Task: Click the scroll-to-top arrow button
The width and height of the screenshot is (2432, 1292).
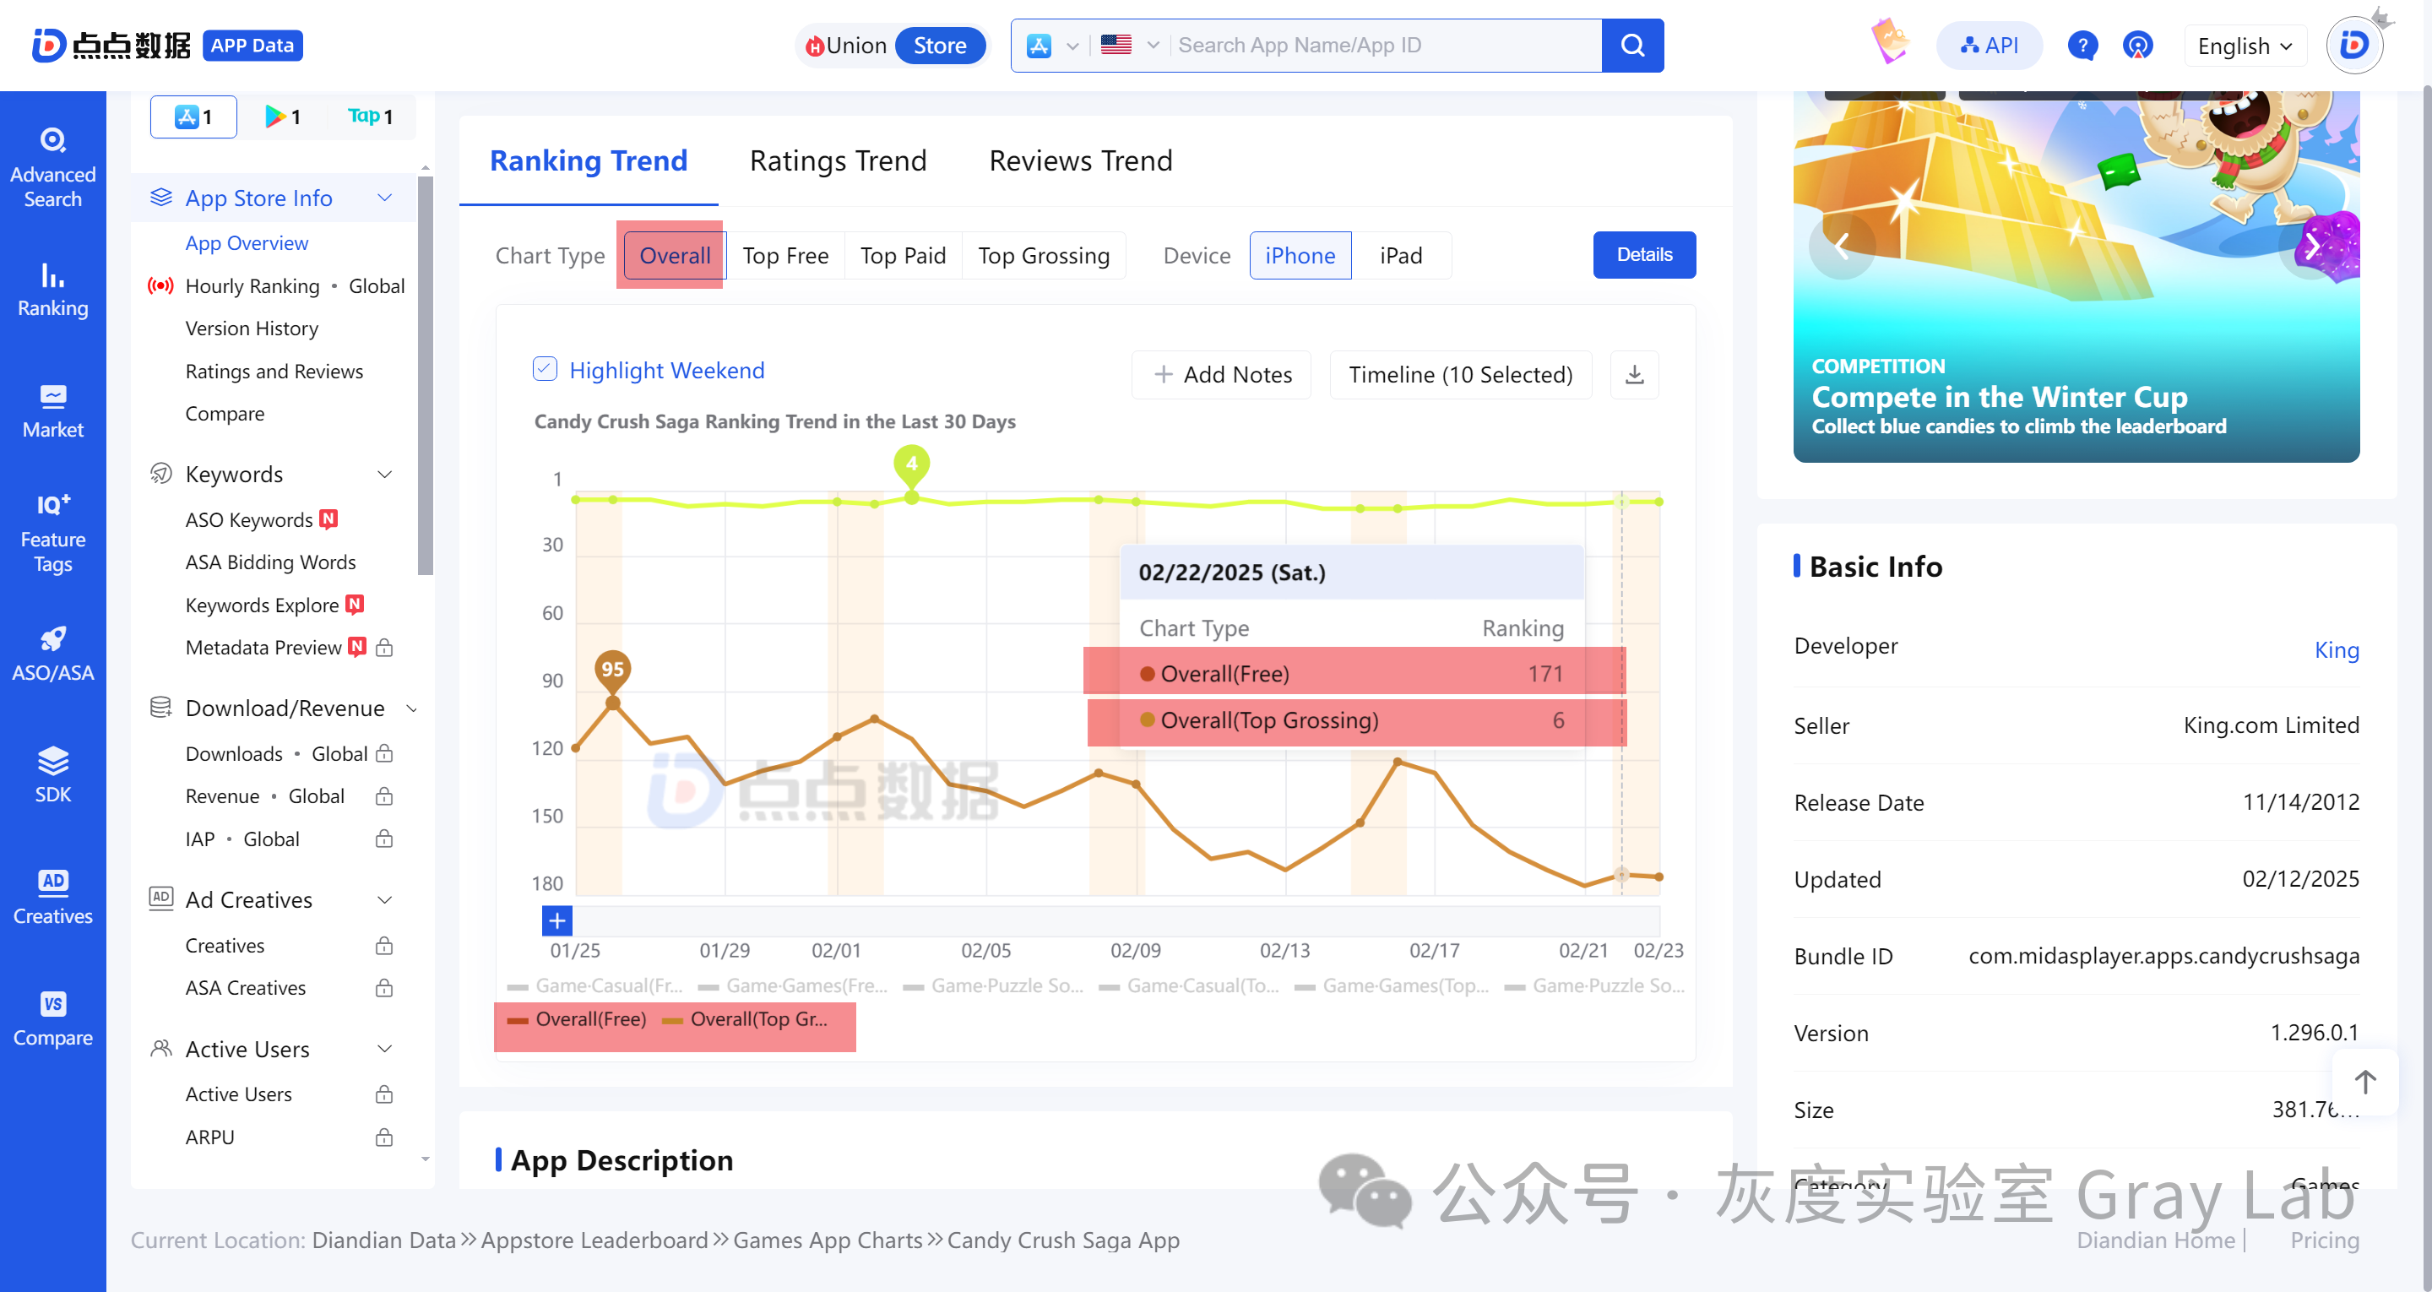Action: [x=2364, y=1082]
